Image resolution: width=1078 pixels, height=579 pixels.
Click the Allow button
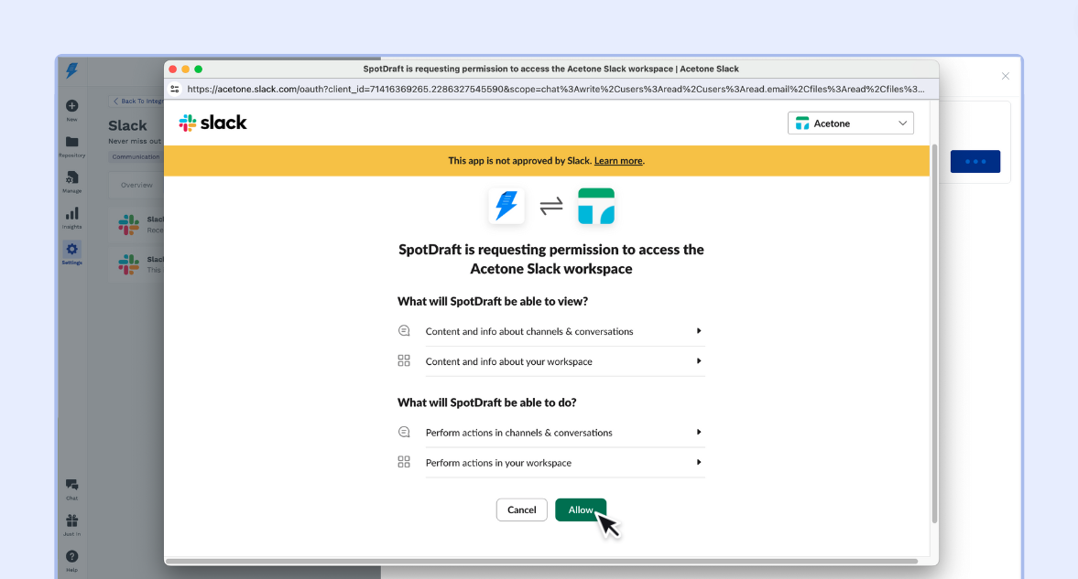[x=581, y=509]
